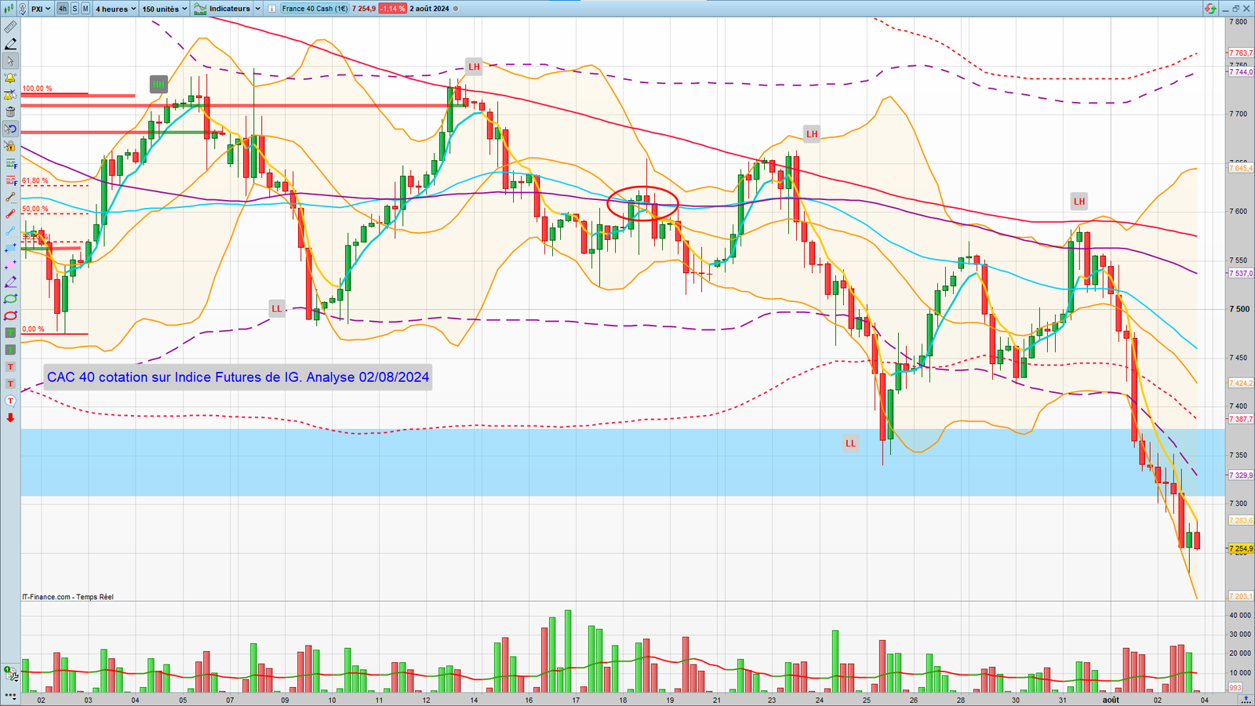1255x706 pixels.
Task: Open the instrument info icon
Action: (271, 9)
